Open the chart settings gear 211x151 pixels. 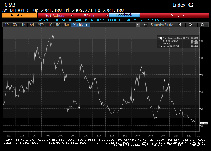pyautogui.click(x=202, y=25)
